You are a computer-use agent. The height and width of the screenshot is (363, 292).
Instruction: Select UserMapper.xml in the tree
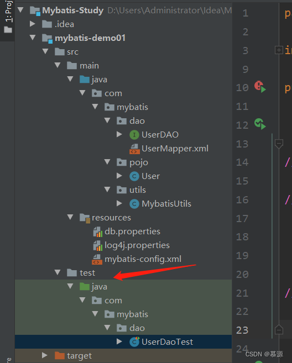pyautogui.click(x=175, y=149)
